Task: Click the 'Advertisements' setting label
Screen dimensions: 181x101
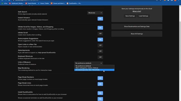Action: [x=24, y=50]
